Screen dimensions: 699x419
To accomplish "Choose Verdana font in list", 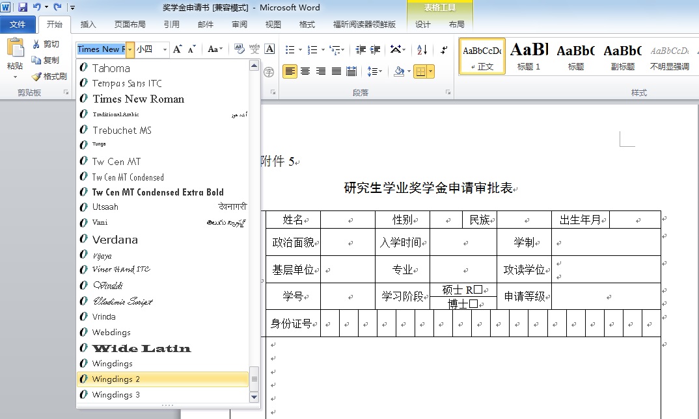I will 163,239.
